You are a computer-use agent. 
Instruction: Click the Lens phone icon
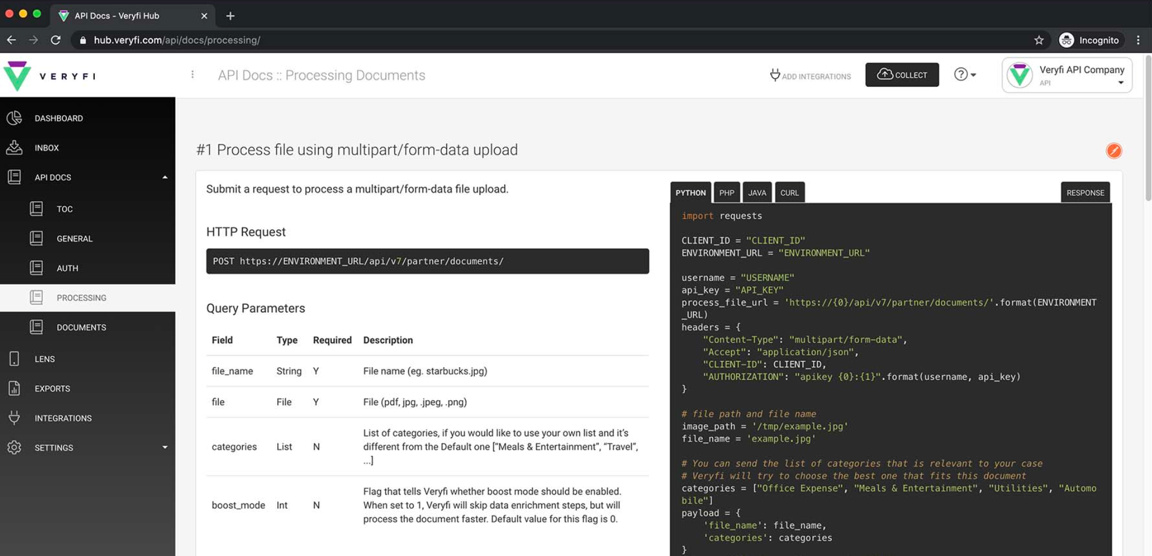click(14, 358)
